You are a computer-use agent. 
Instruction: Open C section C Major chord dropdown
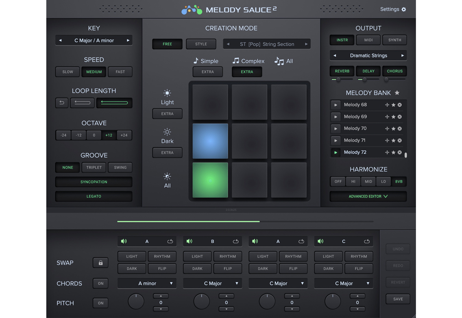(344, 283)
